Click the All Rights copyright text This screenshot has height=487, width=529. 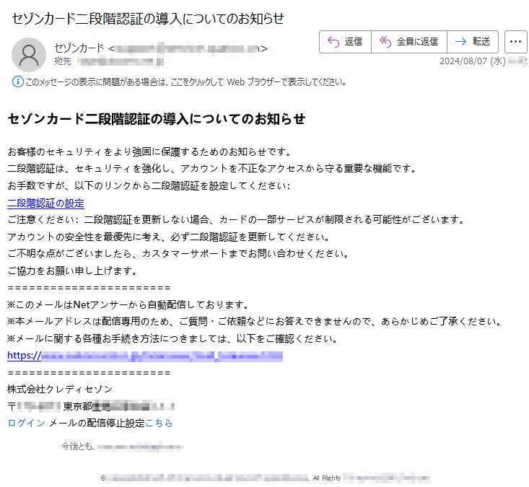tap(326, 478)
